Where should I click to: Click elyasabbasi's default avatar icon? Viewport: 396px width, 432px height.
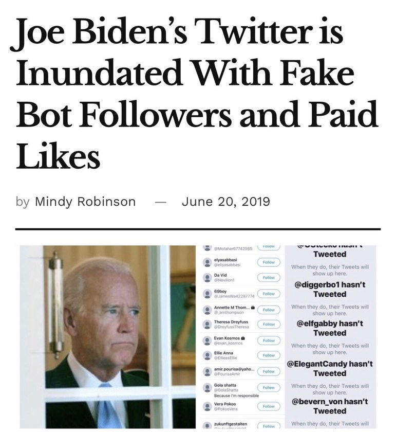tap(207, 262)
